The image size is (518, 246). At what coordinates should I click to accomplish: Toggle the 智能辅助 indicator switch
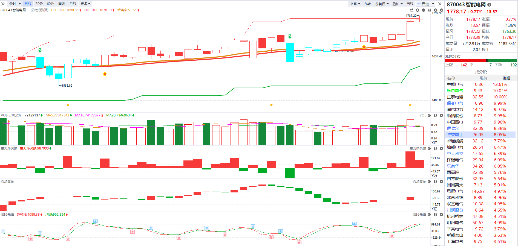pyautogui.click(x=33, y=10)
